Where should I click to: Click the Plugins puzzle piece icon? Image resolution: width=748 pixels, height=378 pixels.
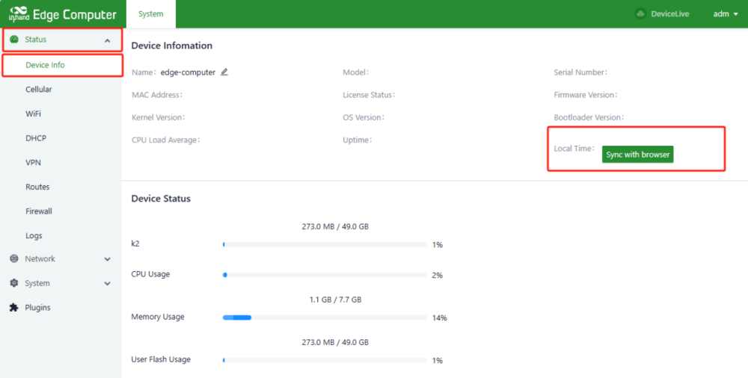(x=14, y=307)
